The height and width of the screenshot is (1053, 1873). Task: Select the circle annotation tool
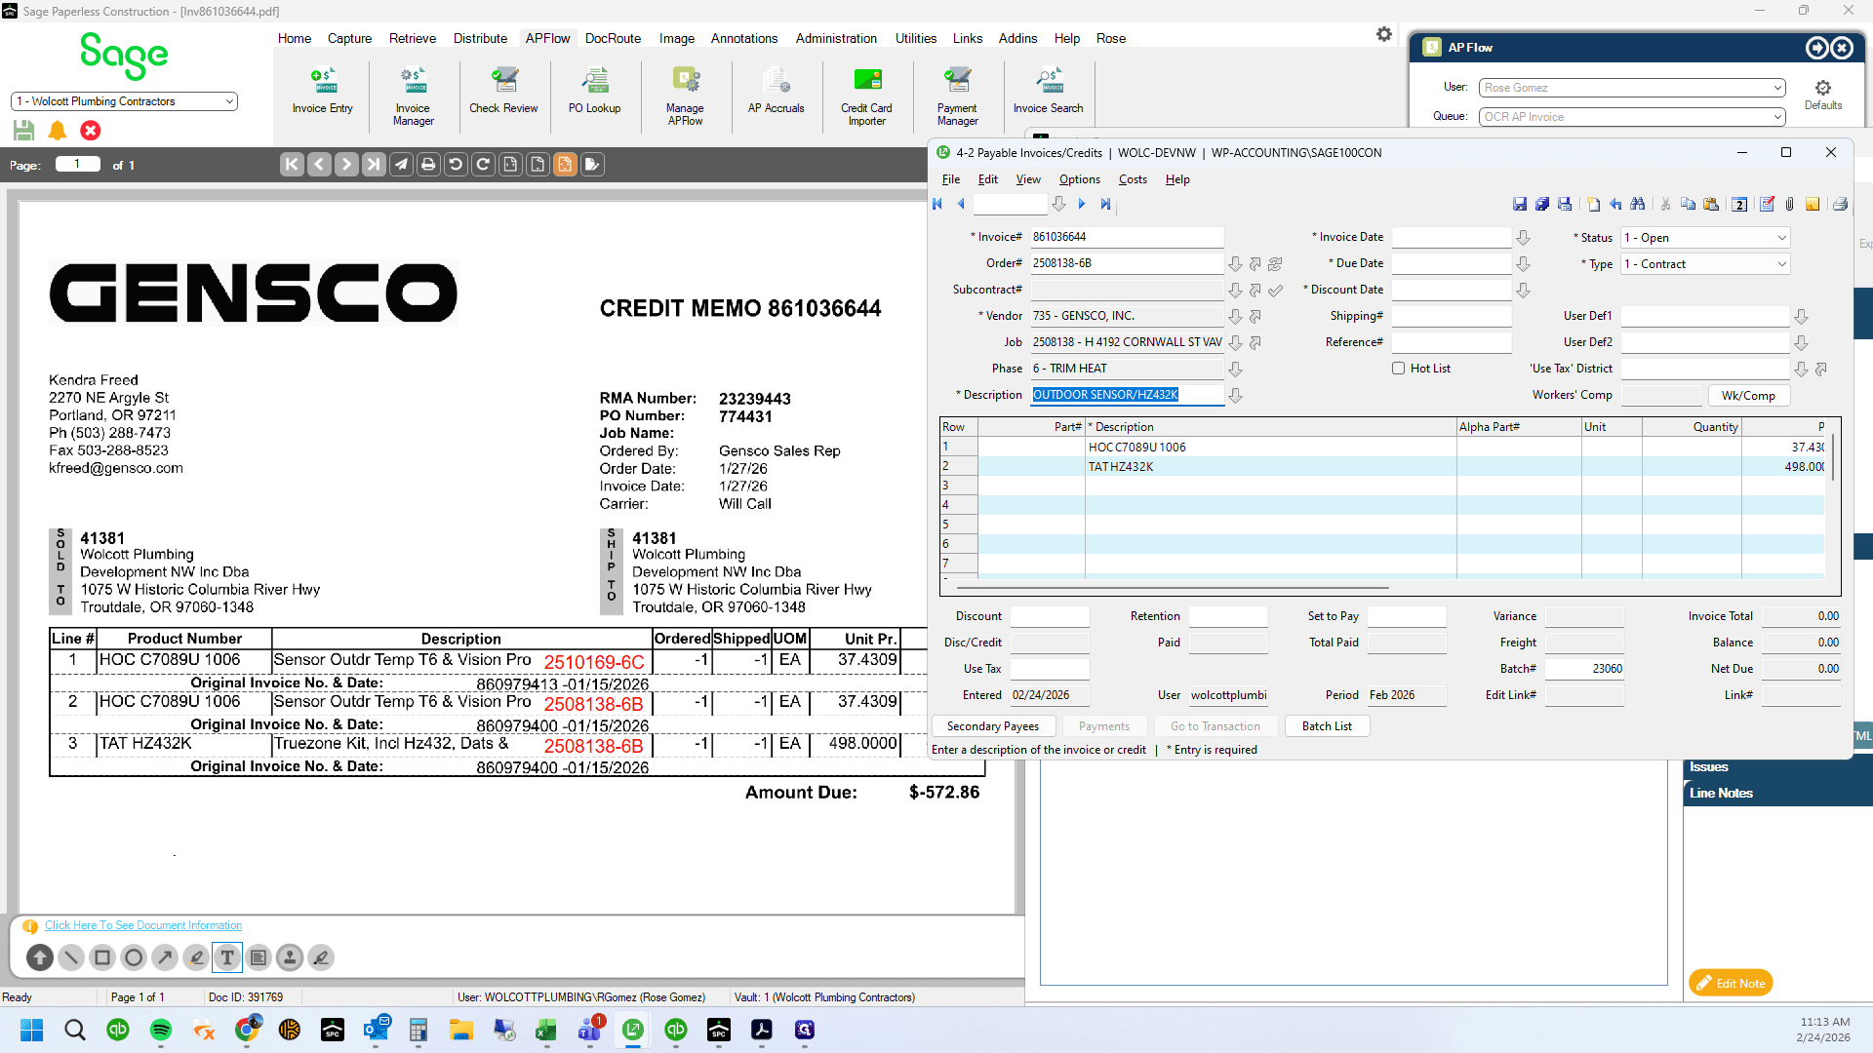[x=134, y=957]
